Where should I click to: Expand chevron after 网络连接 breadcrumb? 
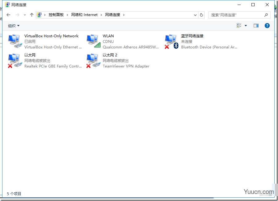124,15
